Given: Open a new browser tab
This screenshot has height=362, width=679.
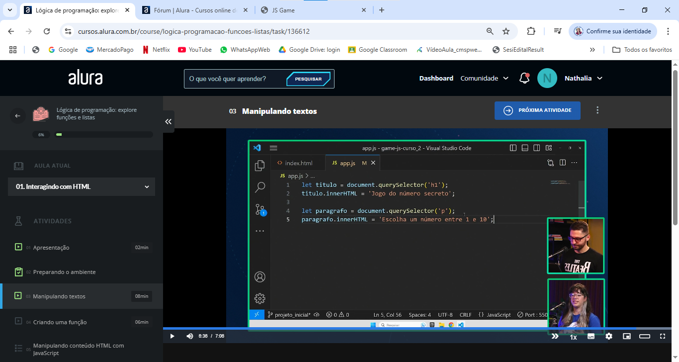Looking at the screenshot, I should click(x=382, y=10).
